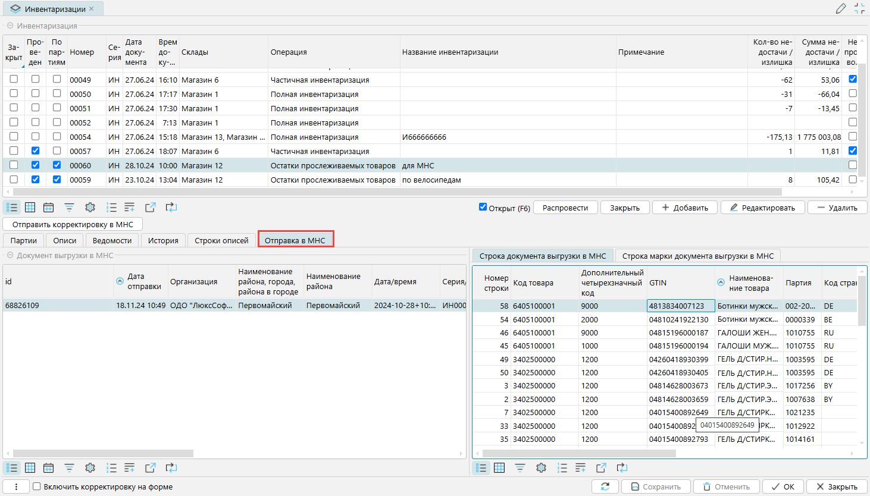Image resolution: width=870 pixels, height=496 pixels.
Task: Open the three-dot menu at the bottom left
Action: point(16,486)
